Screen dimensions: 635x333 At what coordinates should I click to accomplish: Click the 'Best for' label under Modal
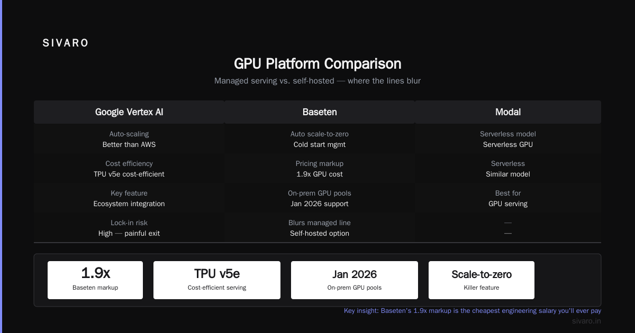click(508, 193)
